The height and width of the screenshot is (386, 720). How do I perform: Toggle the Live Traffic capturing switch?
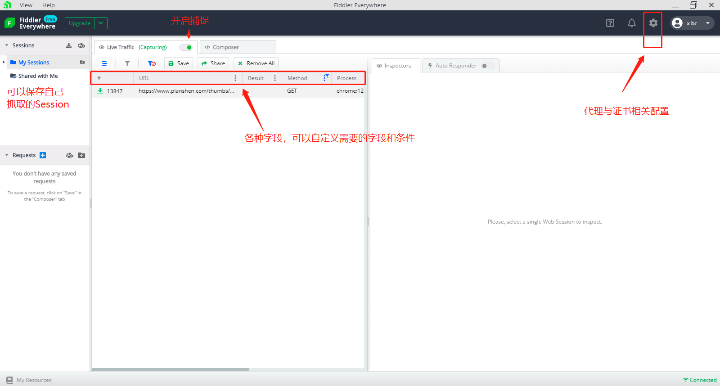pyautogui.click(x=186, y=47)
